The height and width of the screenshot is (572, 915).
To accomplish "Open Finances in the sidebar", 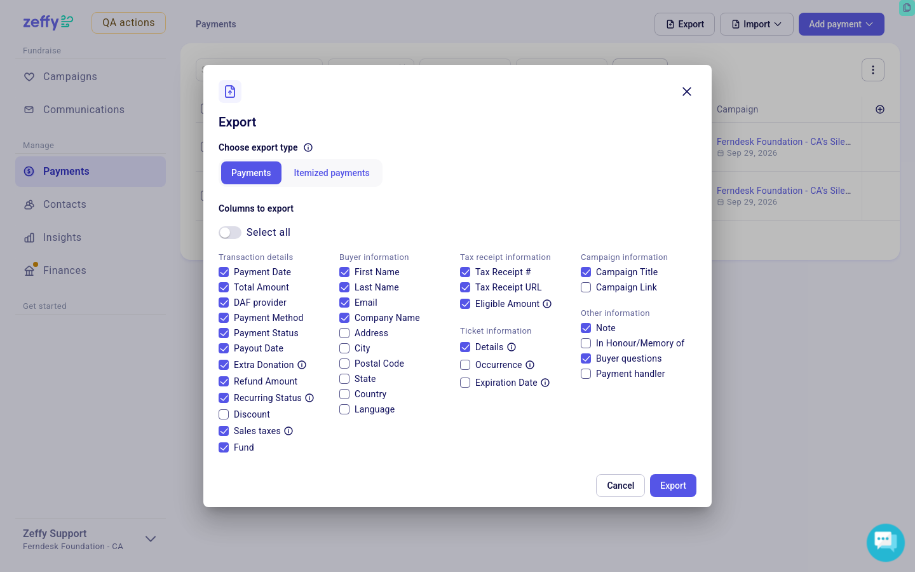I will click(90, 271).
